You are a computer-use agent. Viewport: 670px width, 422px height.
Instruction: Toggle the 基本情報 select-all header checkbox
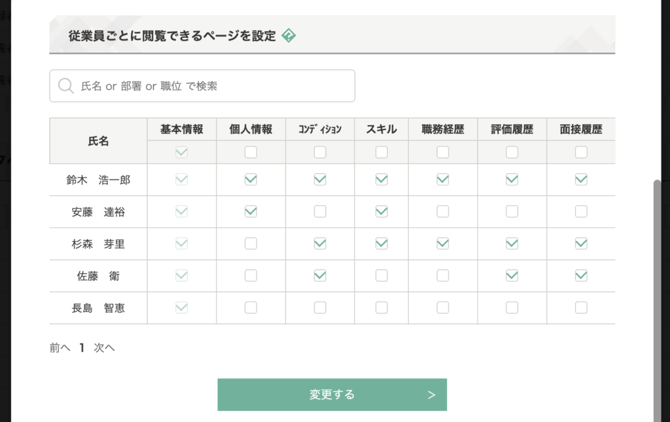click(x=182, y=152)
